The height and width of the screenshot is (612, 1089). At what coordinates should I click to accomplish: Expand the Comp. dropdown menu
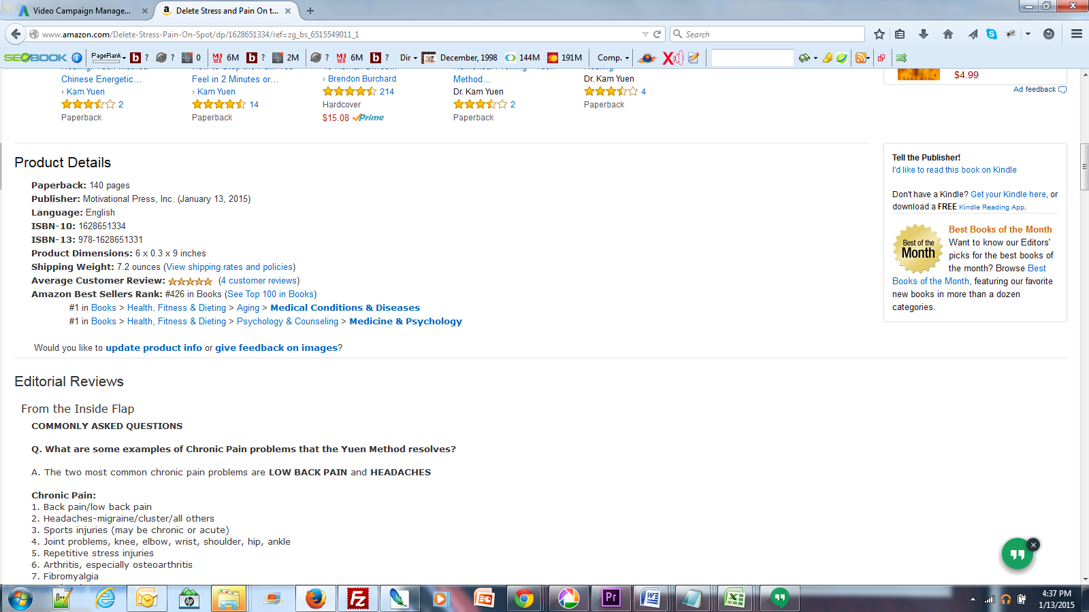coord(613,58)
